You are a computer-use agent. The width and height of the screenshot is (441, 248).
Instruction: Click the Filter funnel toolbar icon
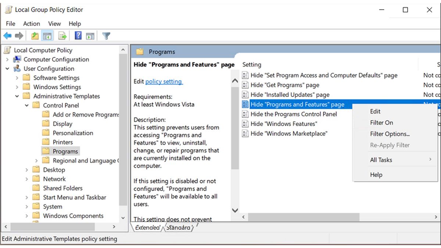click(x=105, y=35)
